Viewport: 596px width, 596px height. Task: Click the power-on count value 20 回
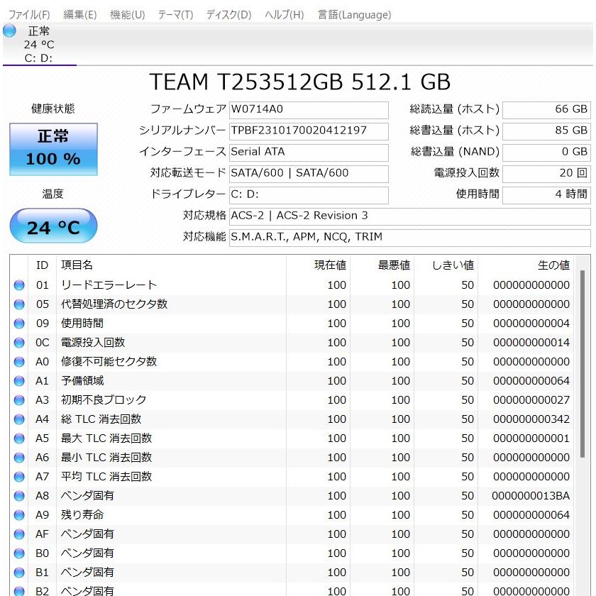click(x=546, y=174)
